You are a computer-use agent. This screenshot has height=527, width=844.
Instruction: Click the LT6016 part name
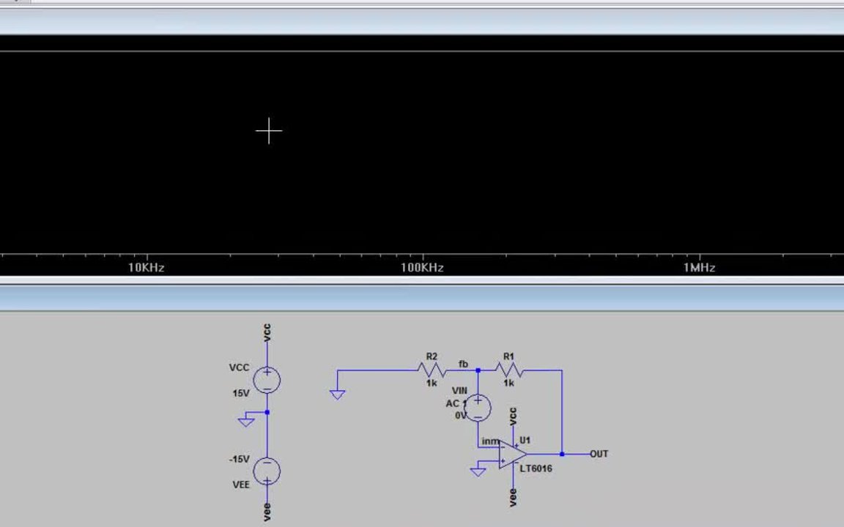[536, 468]
